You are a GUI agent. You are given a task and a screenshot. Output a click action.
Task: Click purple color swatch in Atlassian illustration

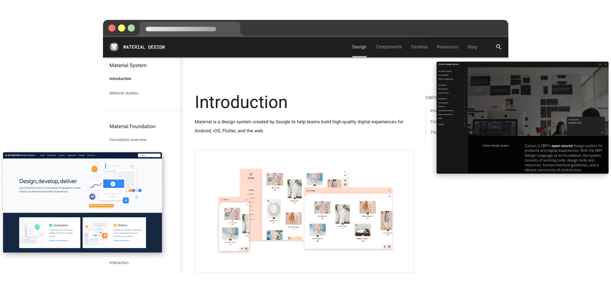click(134, 190)
